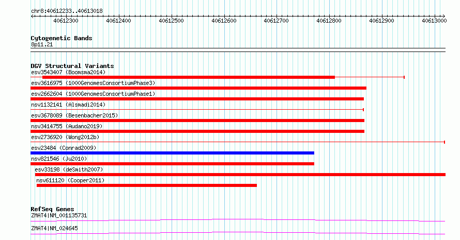
Task: Click the chr8:40612233..40613018 region label
Action: click(x=67, y=11)
